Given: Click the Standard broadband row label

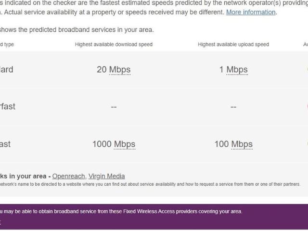Looking at the screenshot, I should pos(6,69).
